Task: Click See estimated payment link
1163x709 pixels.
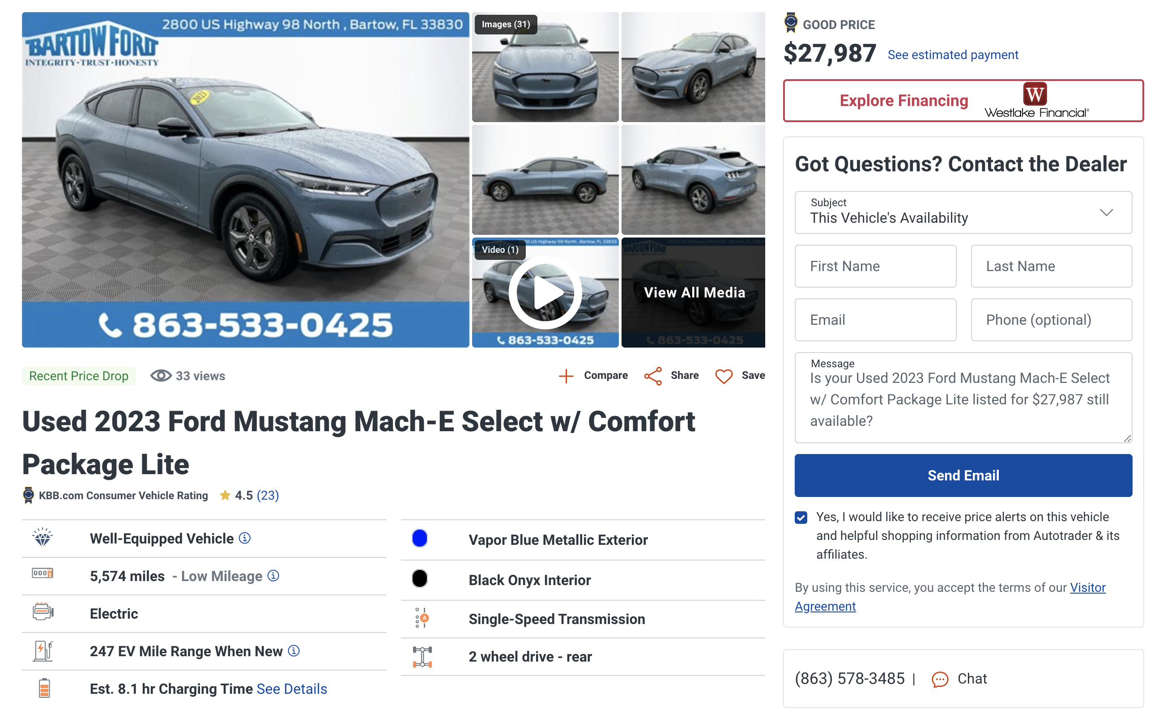Action: tap(953, 55)
